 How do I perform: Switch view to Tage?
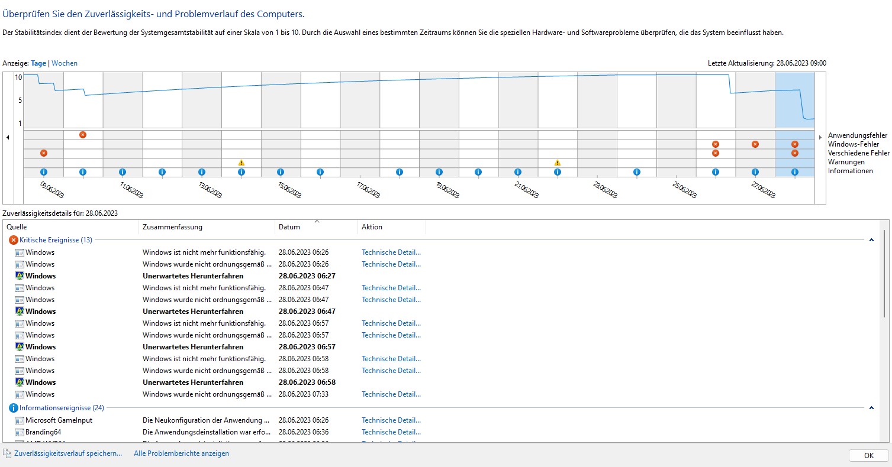click(38, 63)
